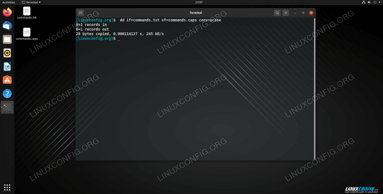Click the terminal vertical scrollbar
Screen dimensions: 383x194
pyautogui.click(x=314, y=89)
